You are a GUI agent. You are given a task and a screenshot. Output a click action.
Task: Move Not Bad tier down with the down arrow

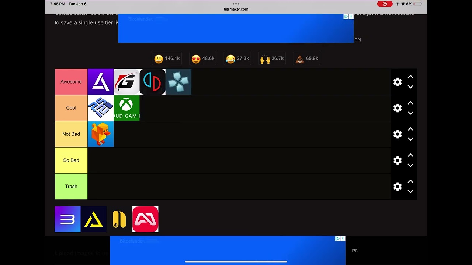[410, 139]
